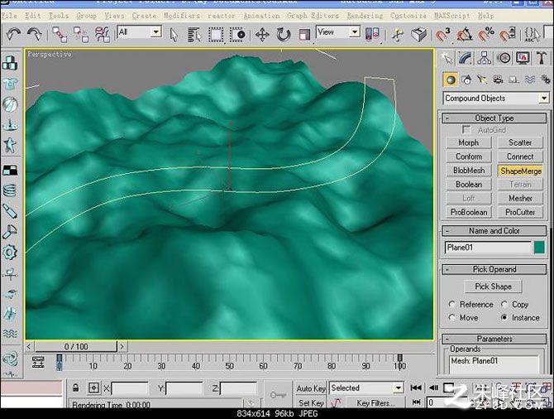This screenshot has height=419, width=554.
Task: Click the 0 / 100 time slider
Action: coord(75,346)
